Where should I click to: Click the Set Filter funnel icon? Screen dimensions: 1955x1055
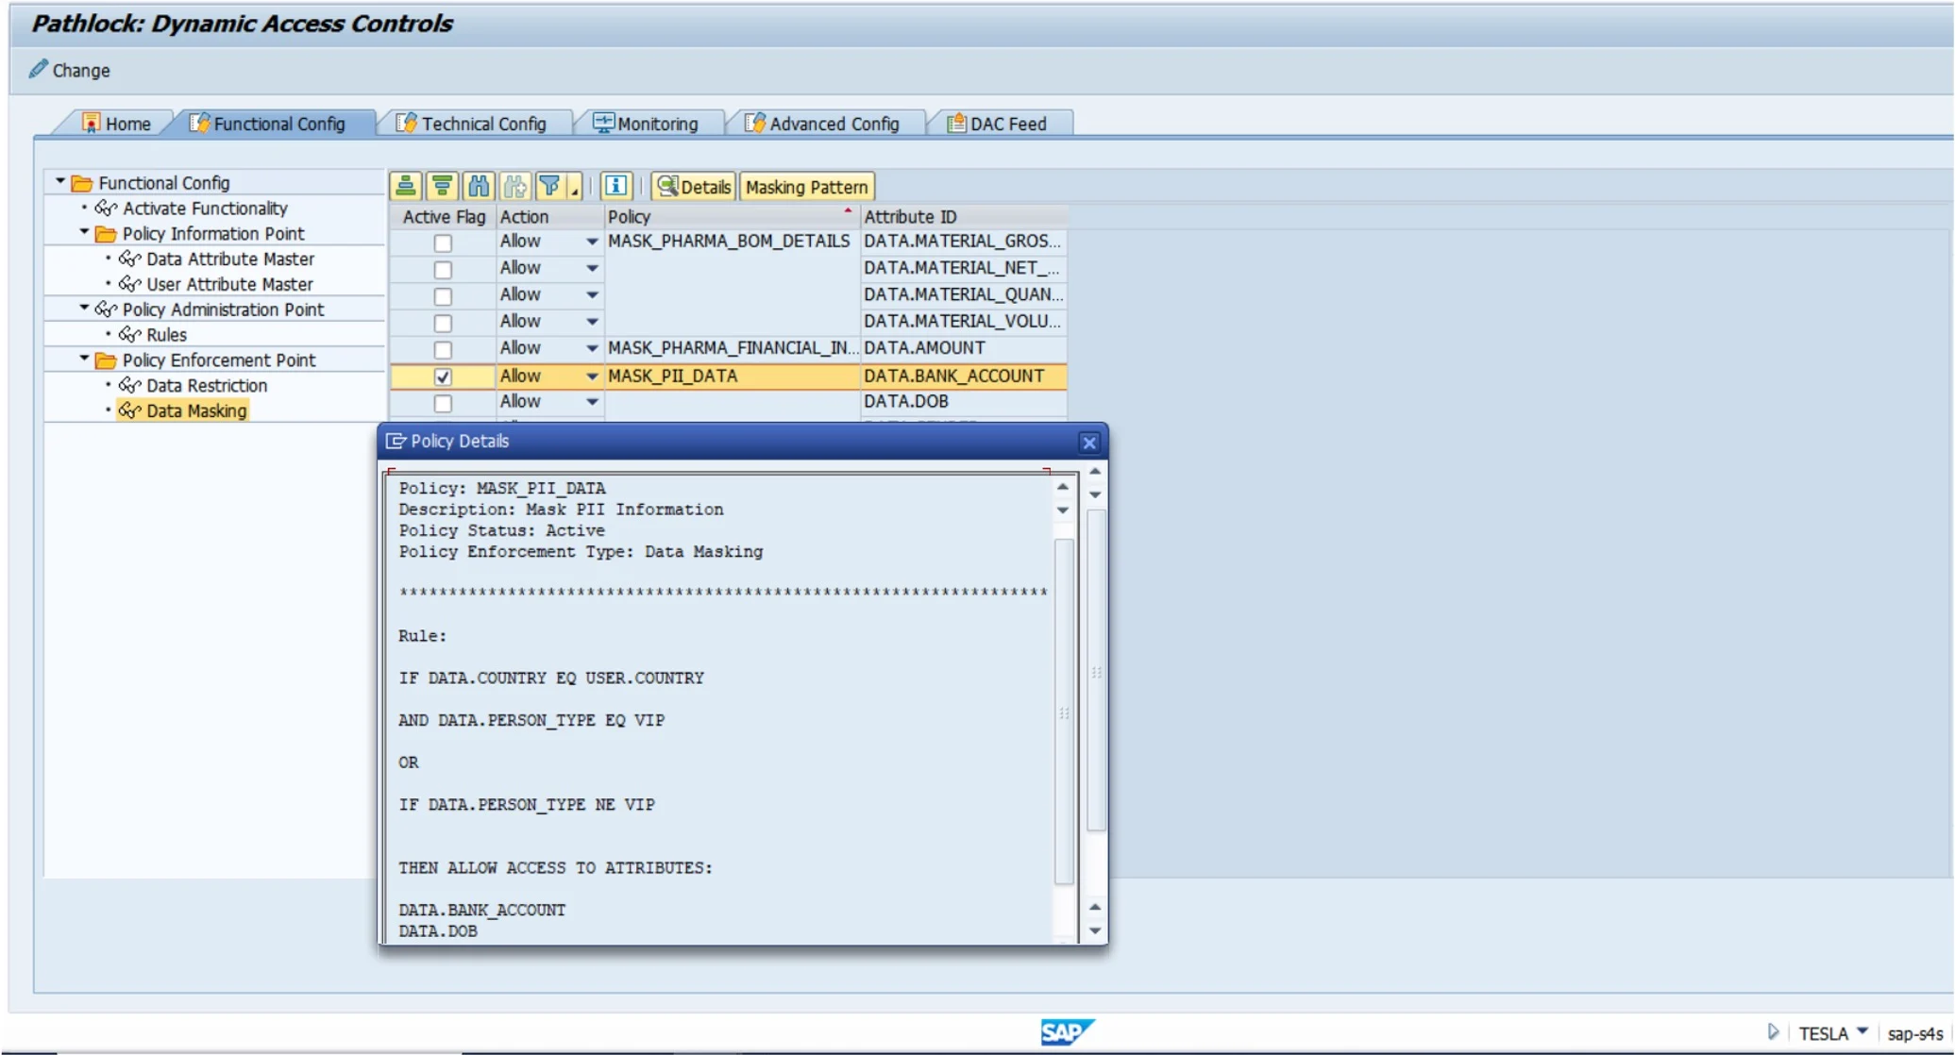pyautogui.click(x=549, y=186)
